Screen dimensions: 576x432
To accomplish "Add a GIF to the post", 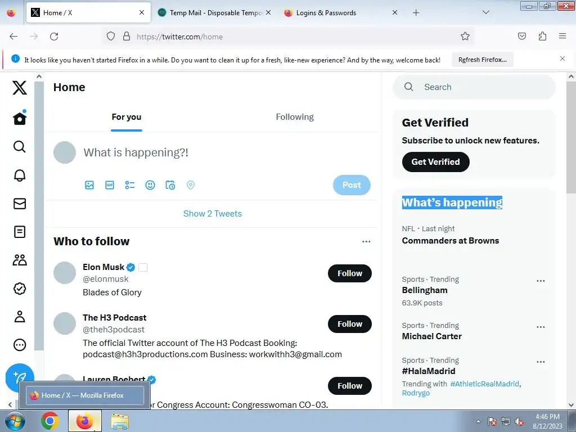I will coord(110,184).
